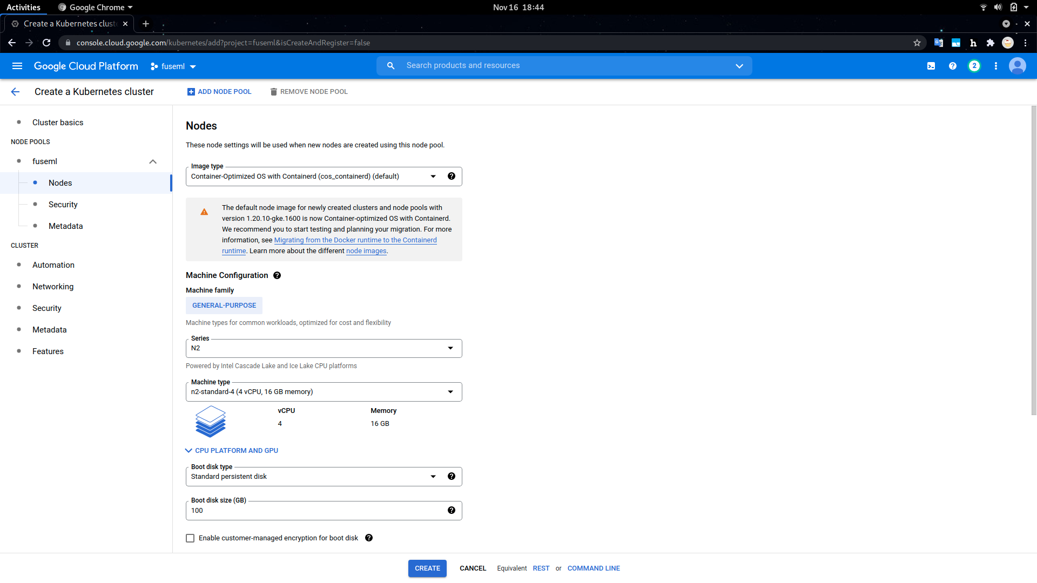Open the Machine type dropdown
This screenshot has width=1037, height=583.
point(324,392)
